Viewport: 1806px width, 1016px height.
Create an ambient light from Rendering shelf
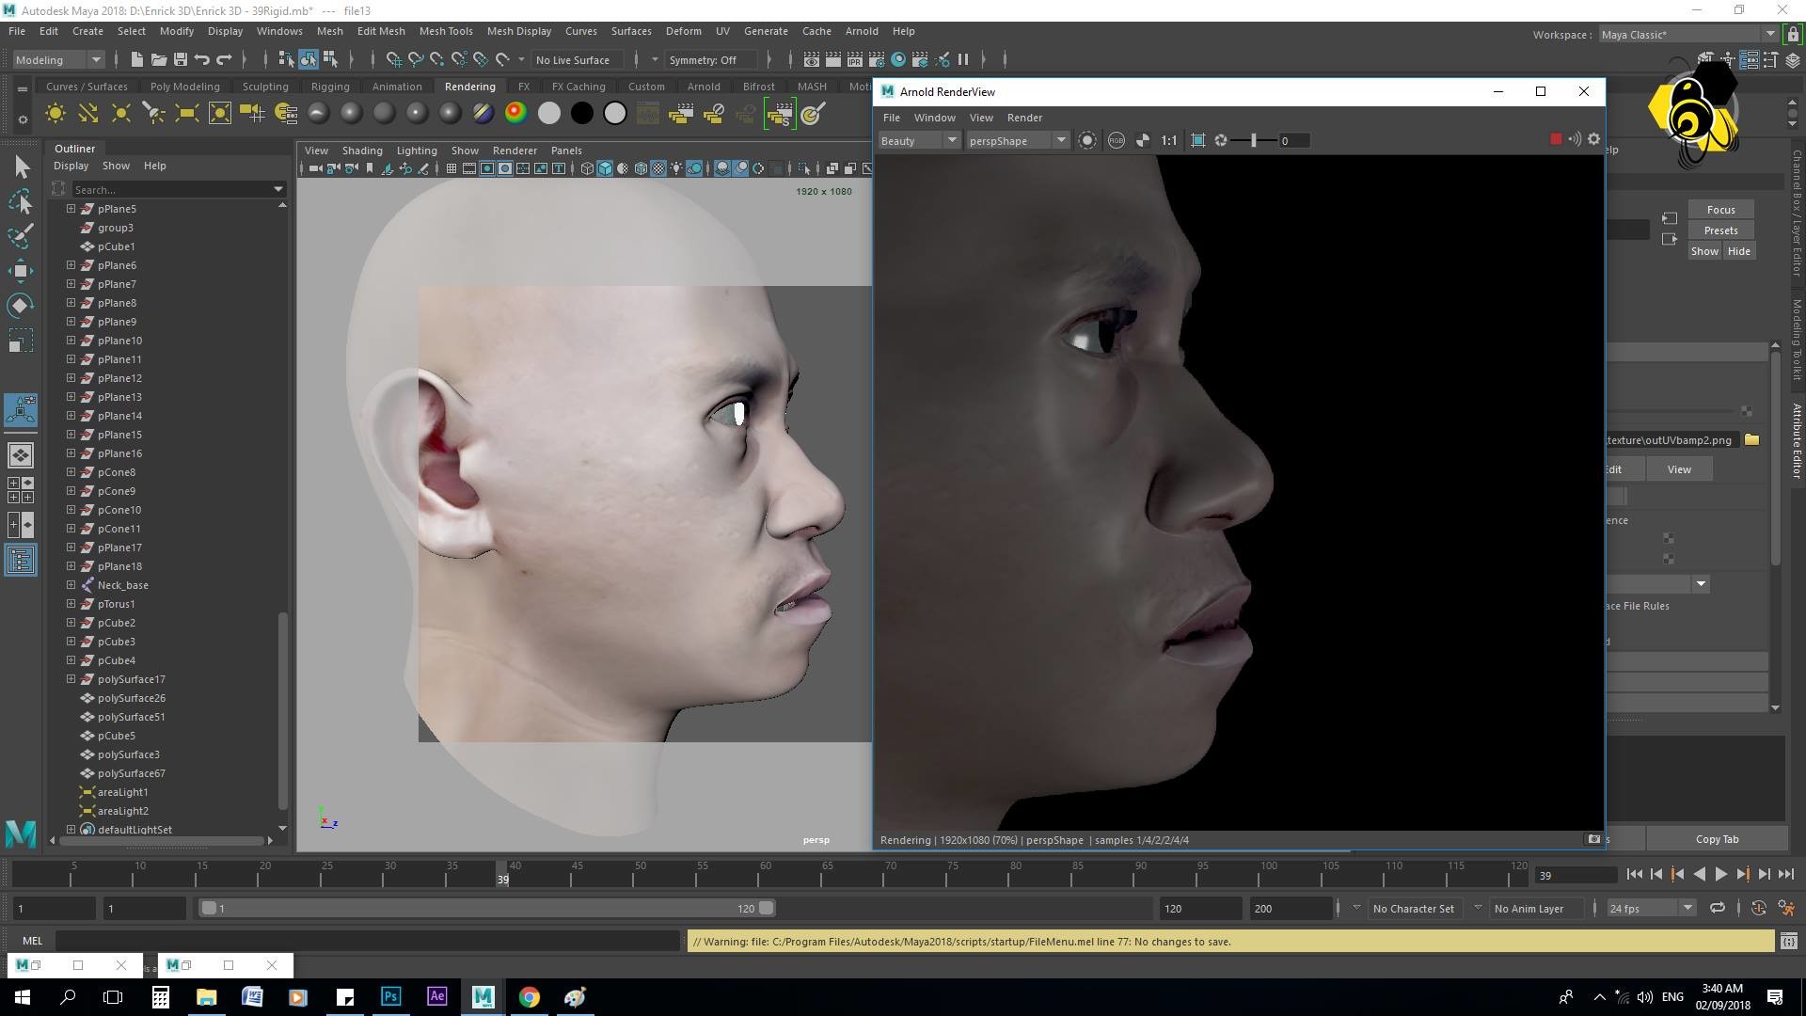[x=55, y=114]
